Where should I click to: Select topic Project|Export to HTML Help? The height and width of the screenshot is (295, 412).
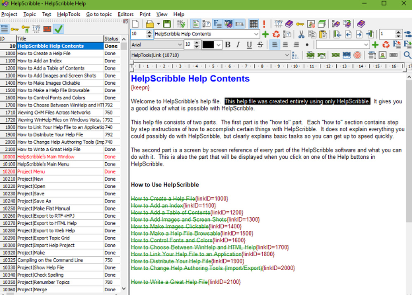pos(60,223)
